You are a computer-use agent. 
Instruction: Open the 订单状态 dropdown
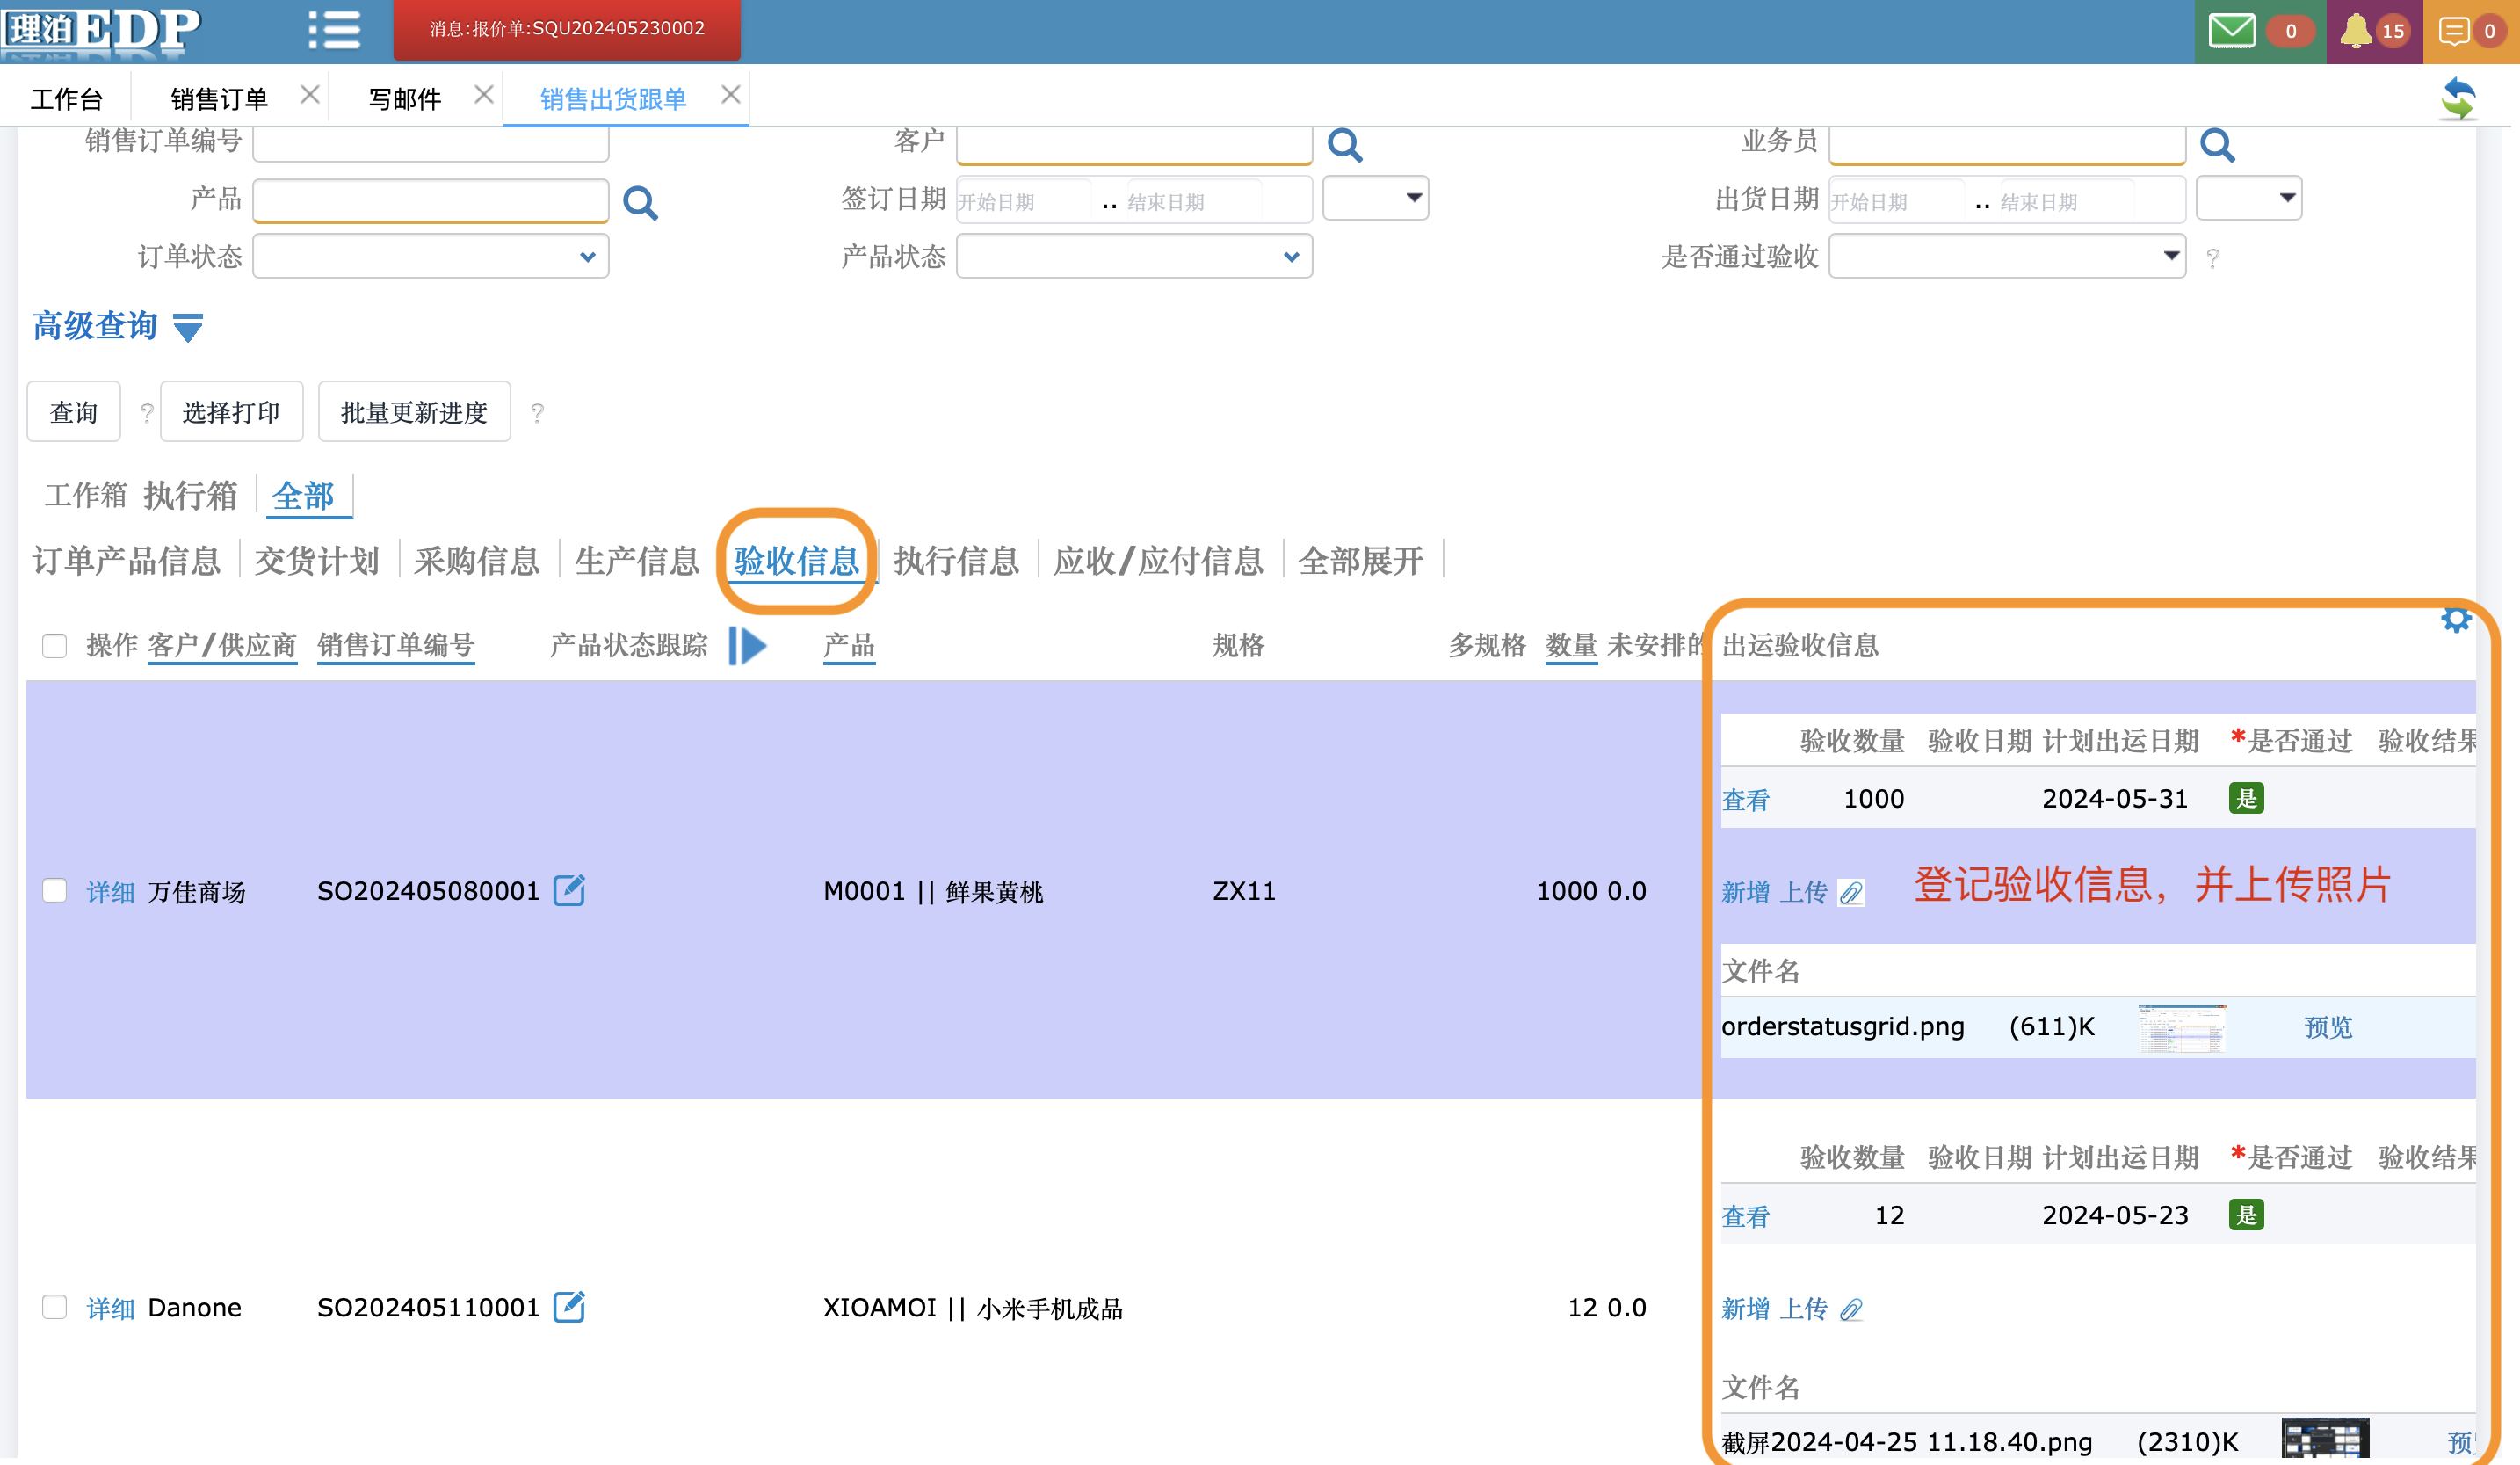coord(430,257)
